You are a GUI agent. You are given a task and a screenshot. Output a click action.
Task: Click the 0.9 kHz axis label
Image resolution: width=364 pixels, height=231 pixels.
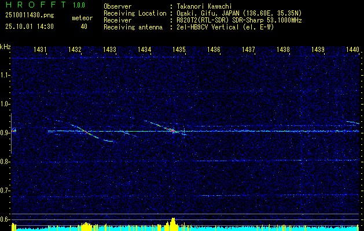tap(5, 133)
